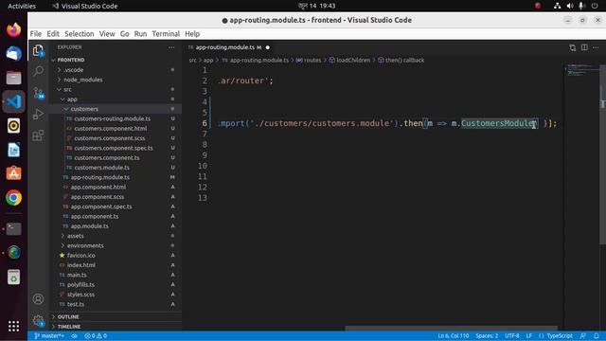
Task: Click the editor horizontal scrollbar
Action: click(x=451, y=329)
